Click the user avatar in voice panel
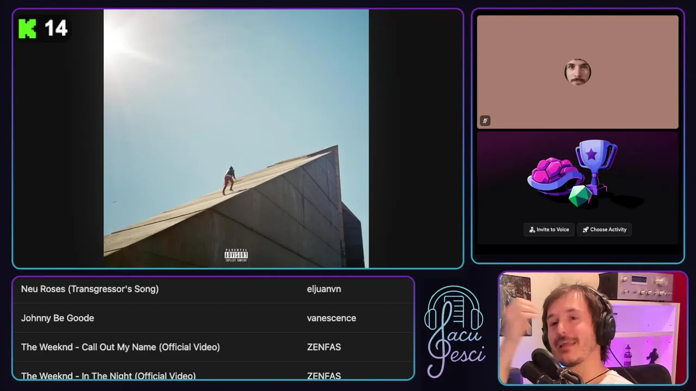Screen dimensions: 696x391 tap(577, 72)
